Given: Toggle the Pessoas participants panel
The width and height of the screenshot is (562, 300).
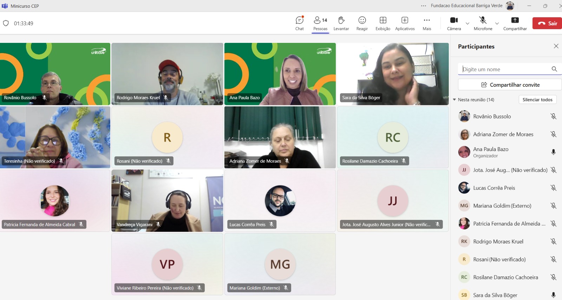Looking at the screenshot, I should [320, 23].
